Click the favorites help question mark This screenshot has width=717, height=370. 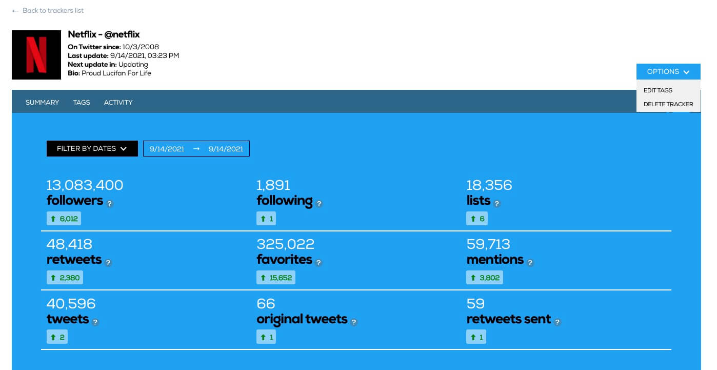pyautogui.click(x=318, y=263)
